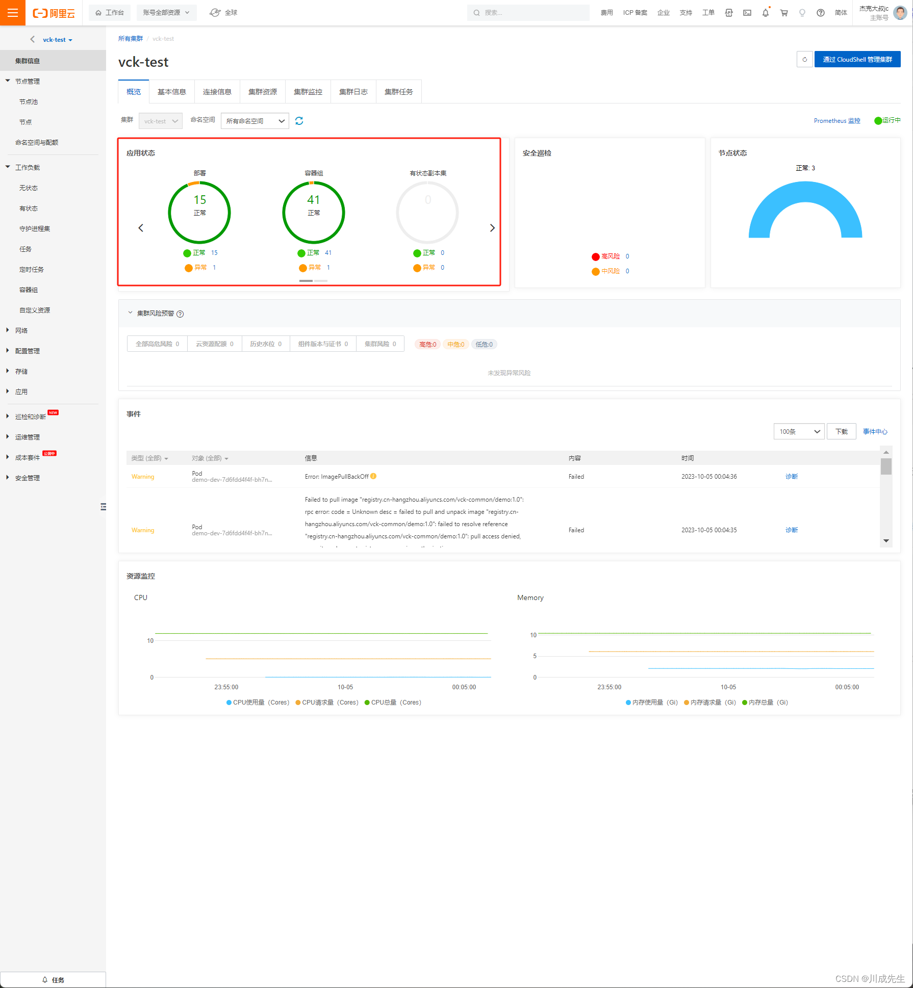Open 命名空间与配额 page
The width and height of the screenshot is (913, 988).
pyautogui.click(x=37, y=143)
